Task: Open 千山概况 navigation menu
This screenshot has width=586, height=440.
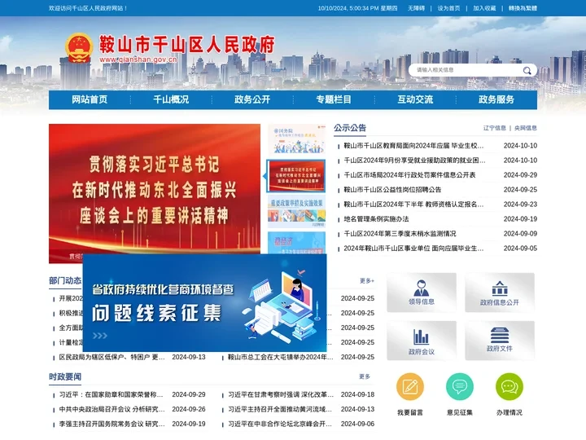Action: coord(171,99)
